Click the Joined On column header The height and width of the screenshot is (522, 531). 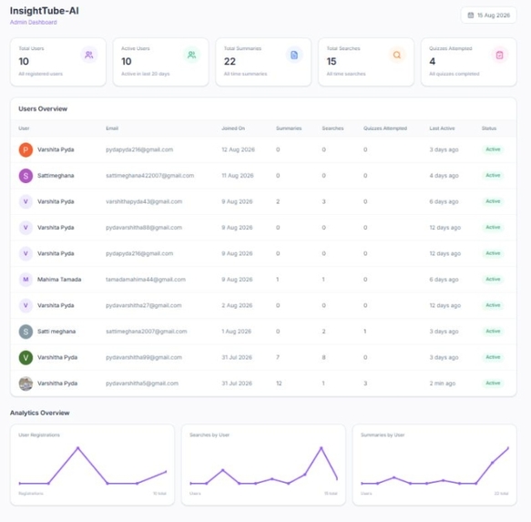(233, 128)
